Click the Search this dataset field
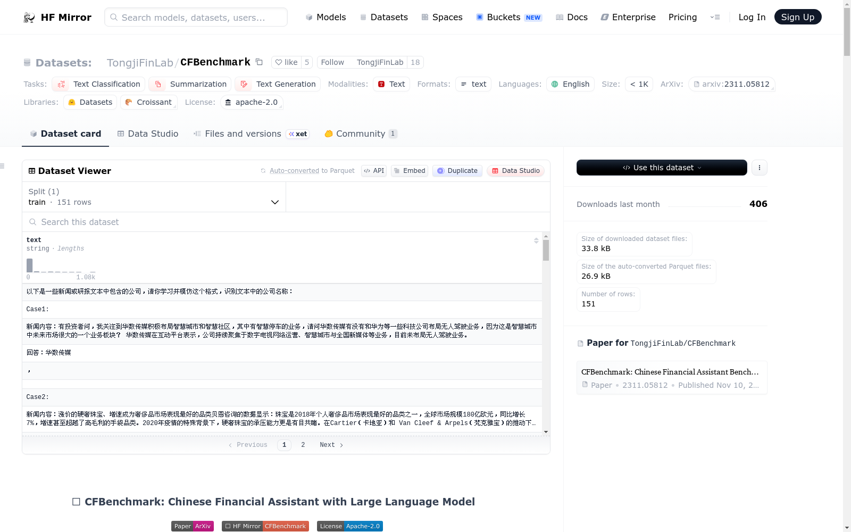Viewport: 851px width, 532px height. click(x=286, y=222)
